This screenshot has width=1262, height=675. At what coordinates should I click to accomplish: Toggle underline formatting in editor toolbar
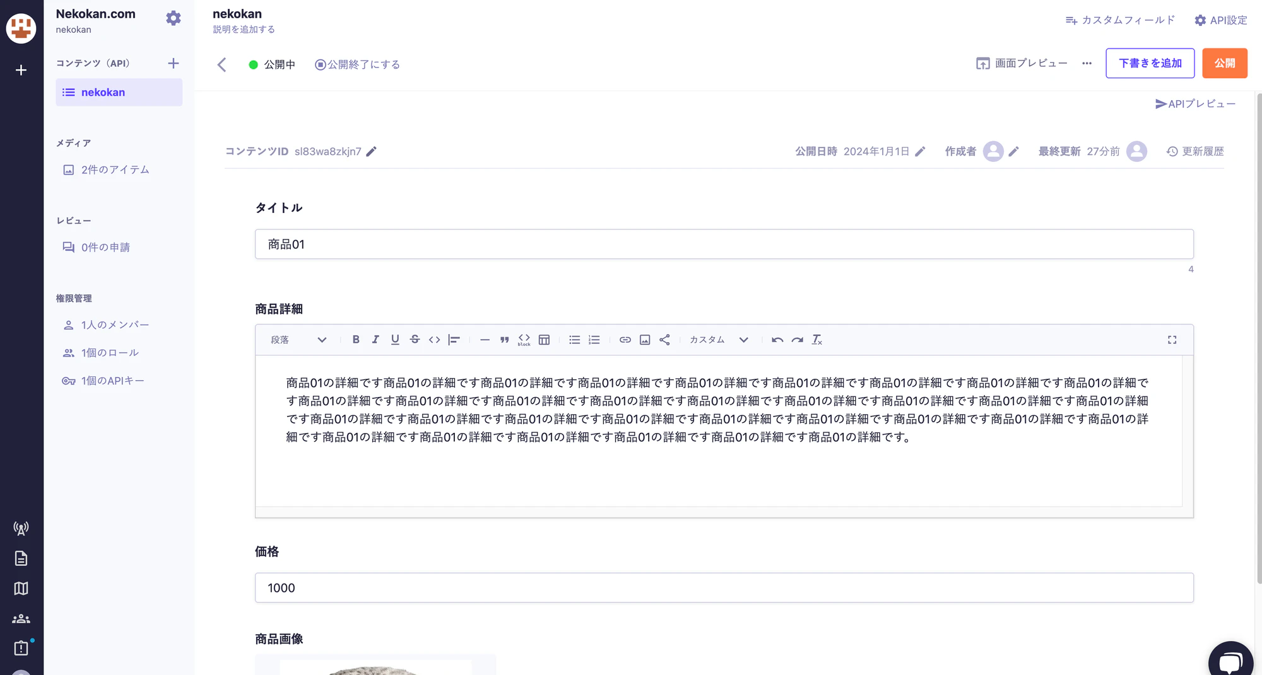point(395,340)
